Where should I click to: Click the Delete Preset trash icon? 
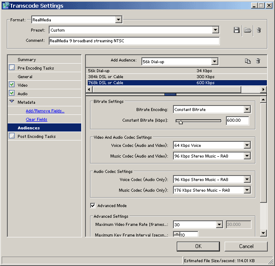[x=259, y=30]
